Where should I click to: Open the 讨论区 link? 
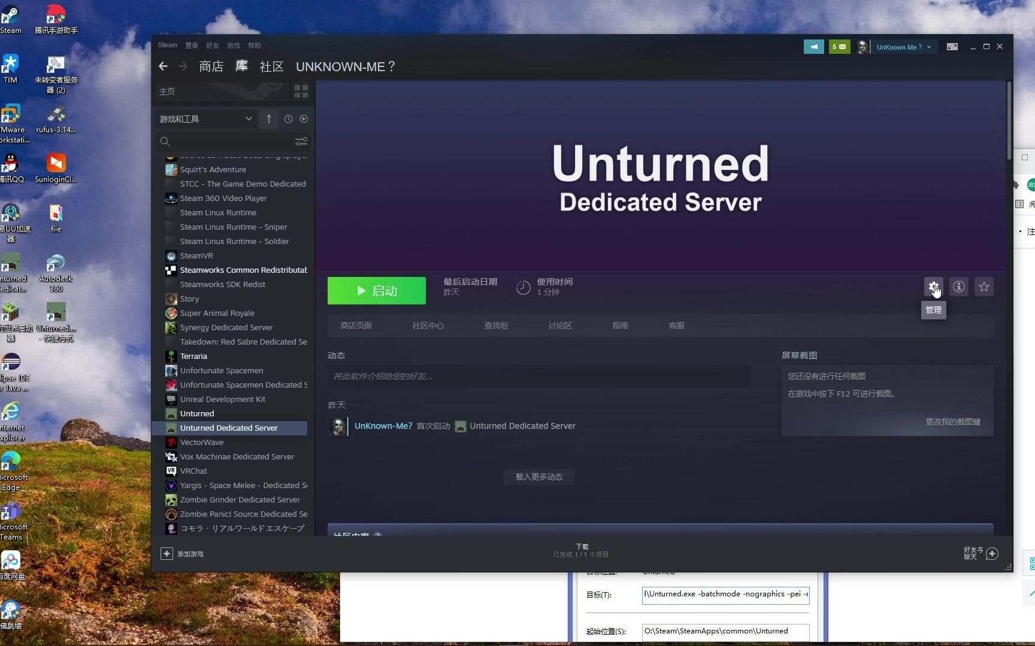[560, 325]
